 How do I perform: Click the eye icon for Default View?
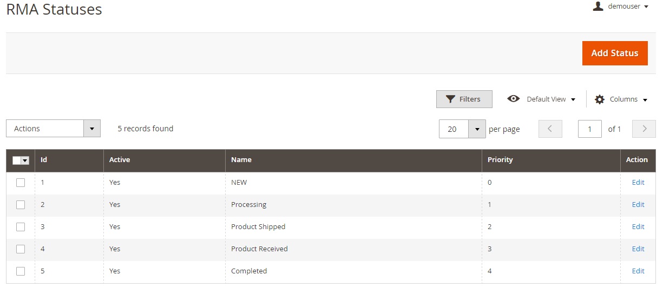tap(513, 99)
